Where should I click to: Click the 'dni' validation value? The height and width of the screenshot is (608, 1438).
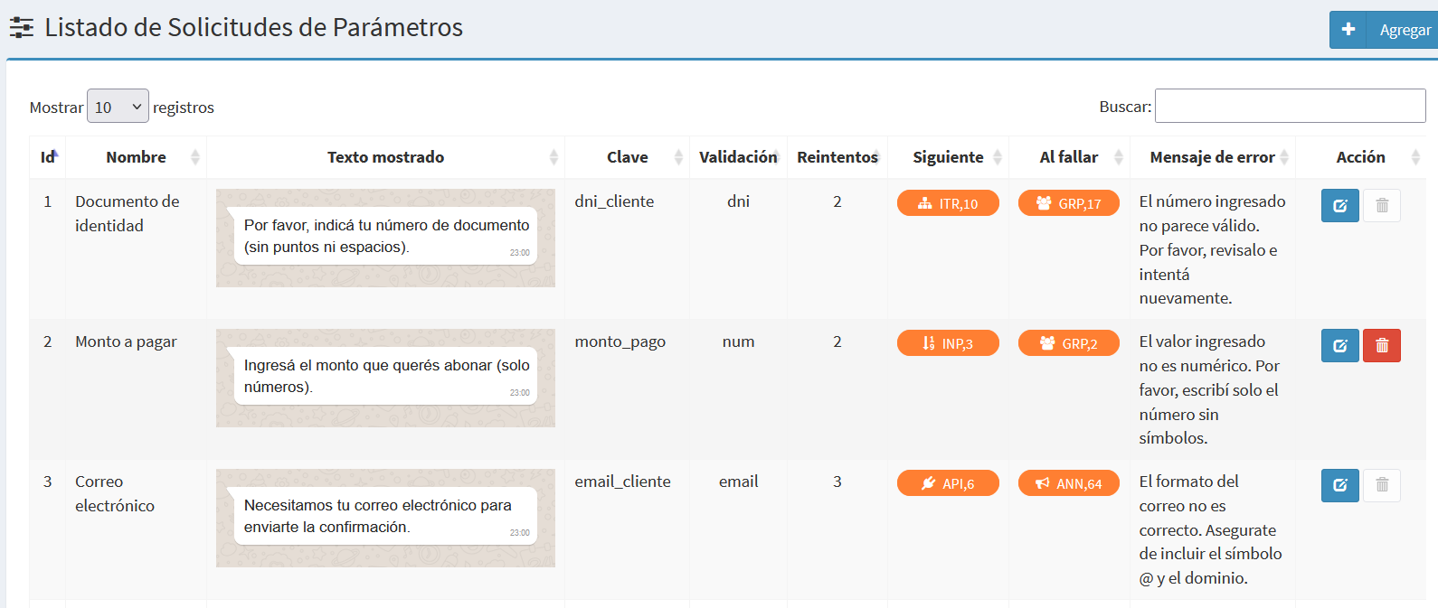[738, 201]
